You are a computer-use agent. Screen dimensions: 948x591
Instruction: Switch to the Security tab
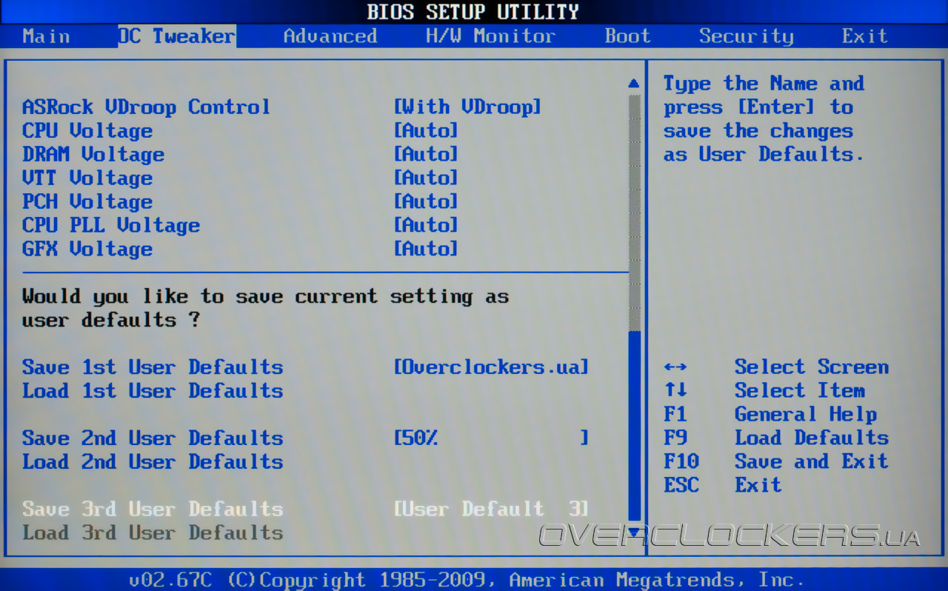tap(746, 36)
